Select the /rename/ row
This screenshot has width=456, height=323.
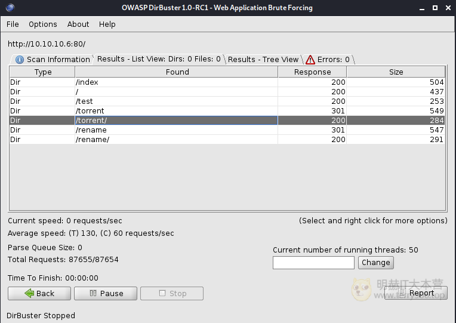pyautogui.click(x=227, y=139)
